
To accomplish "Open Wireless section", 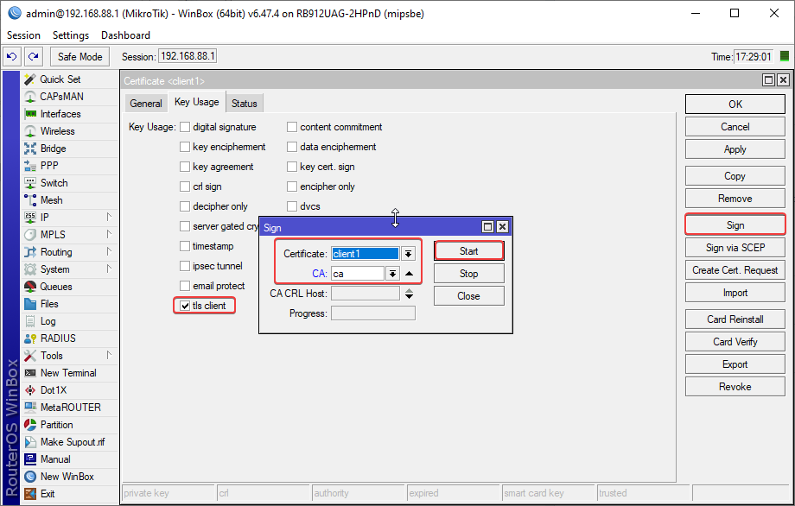I will (57, 131).
